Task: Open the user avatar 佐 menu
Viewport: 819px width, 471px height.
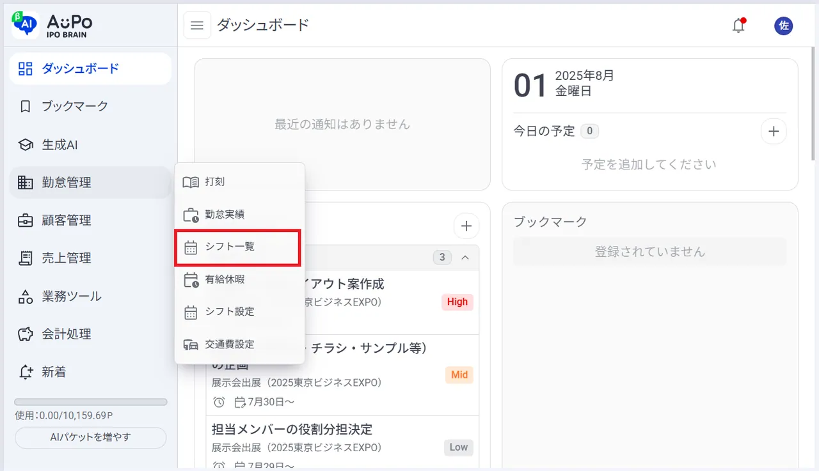Action: (x=783, y=26)
